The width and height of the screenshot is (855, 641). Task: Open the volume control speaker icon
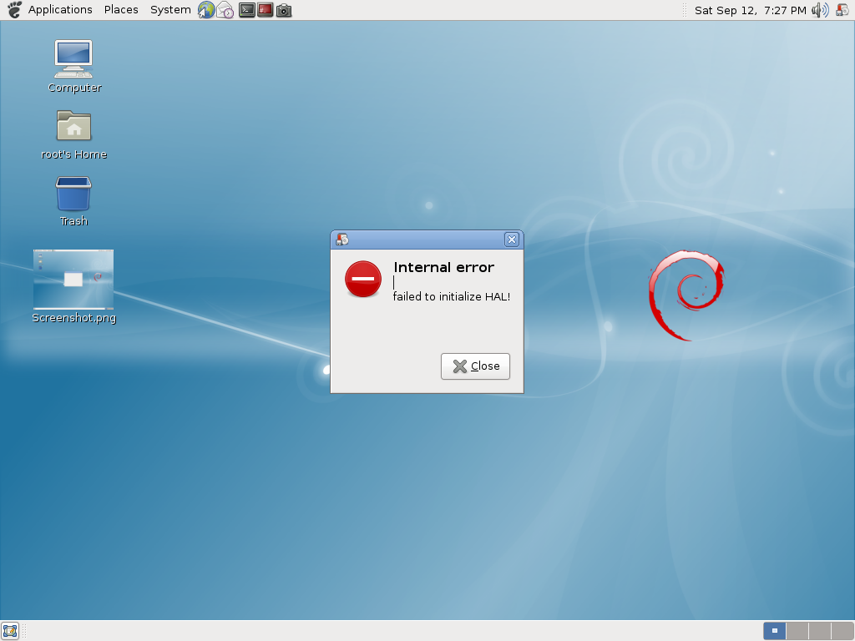pos(820,10)
